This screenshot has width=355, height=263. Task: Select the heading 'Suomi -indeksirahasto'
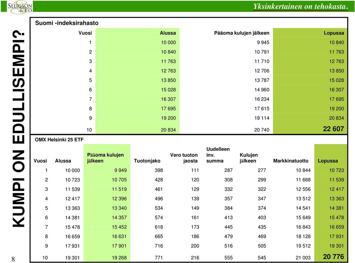tap(67, 23)
